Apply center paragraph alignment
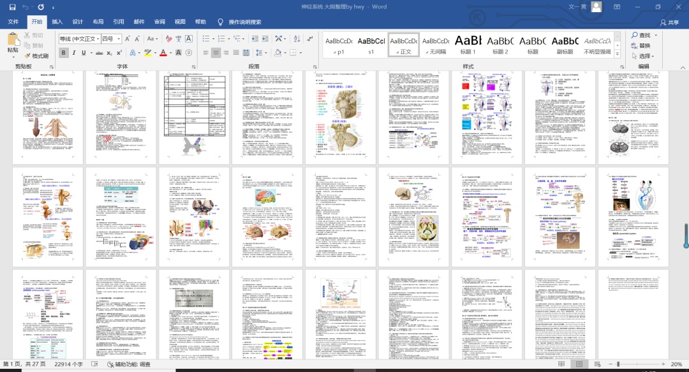689x372 pixels. 216,53
